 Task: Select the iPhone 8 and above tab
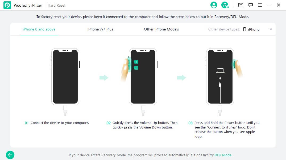[39, 29]
